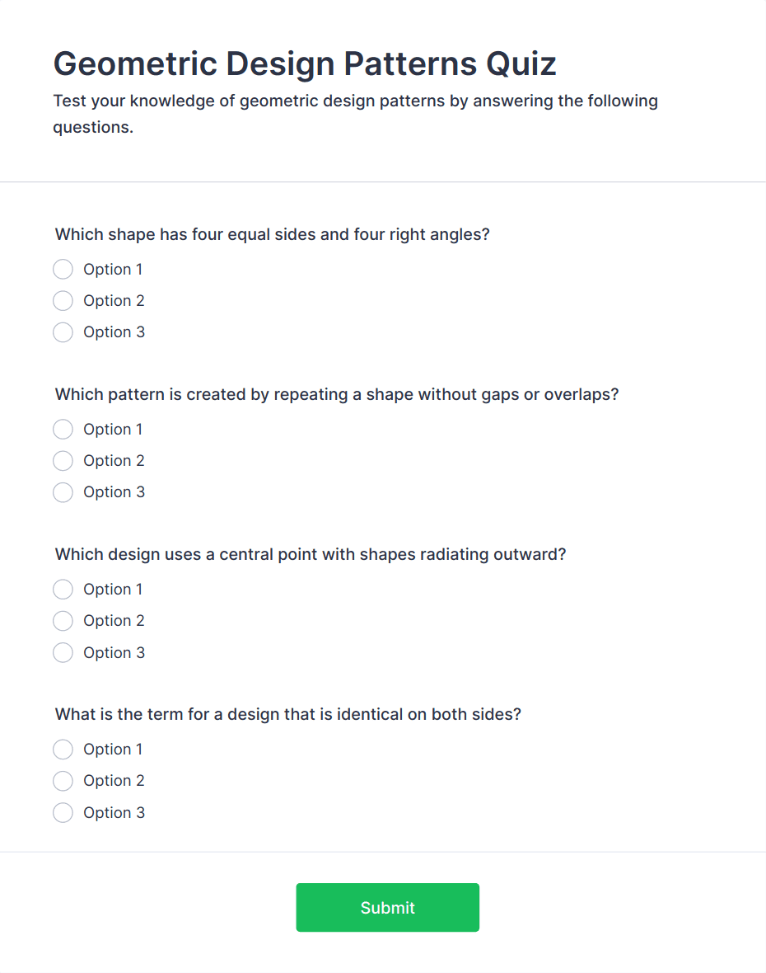Viewport: 766px width, 973px height.
Task: Choose Option 3 for the repeating shape pattern question
Action: (x=63, y=491)
